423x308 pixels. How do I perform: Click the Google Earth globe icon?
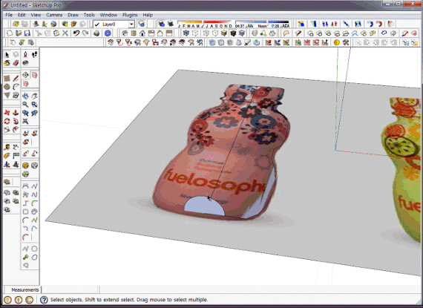53,24
